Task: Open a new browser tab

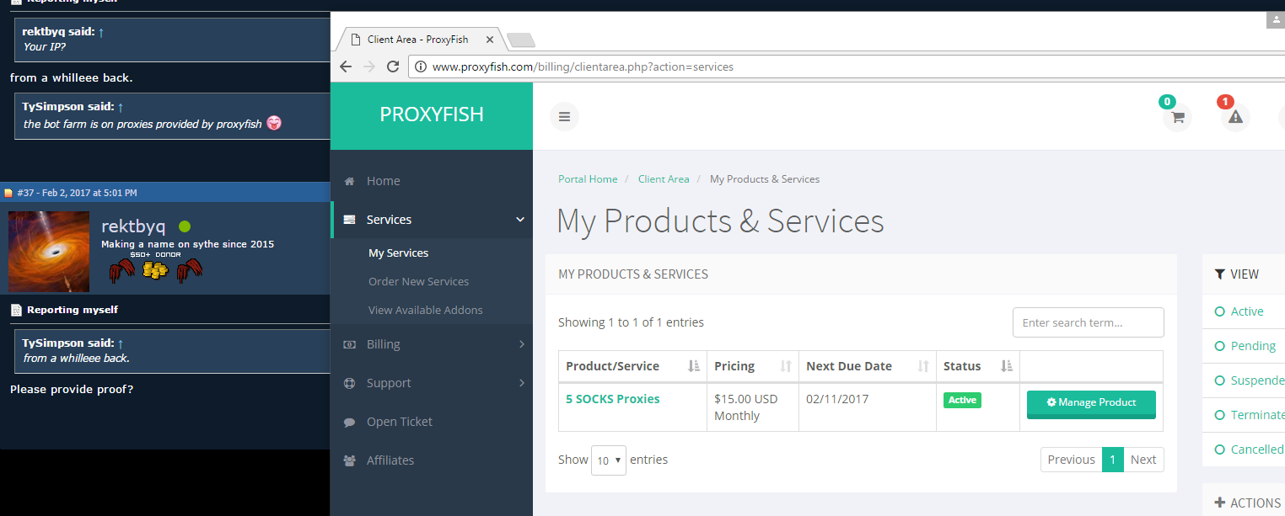Action: 520,40
